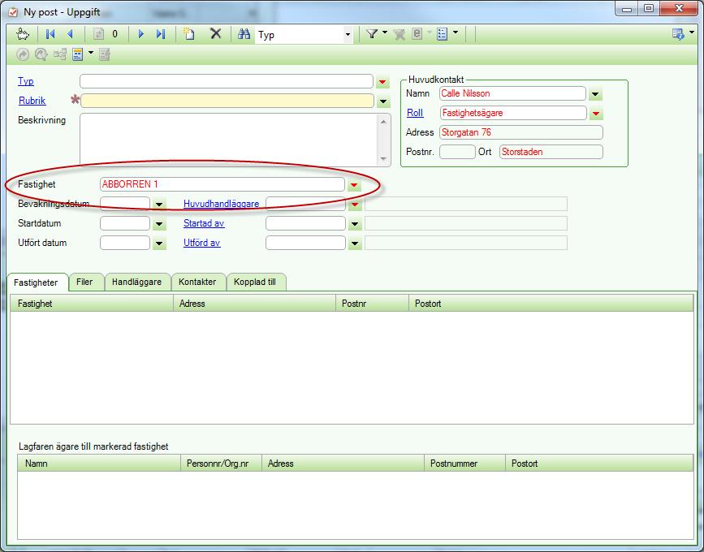The image size is (704, 552).
Task: Click the Huvudhandläggare link
Action: pos(222,204)
